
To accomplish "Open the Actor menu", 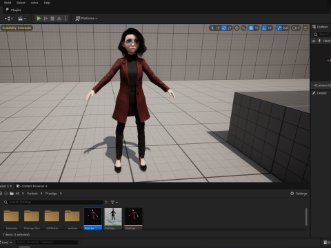I will (34, 3).
